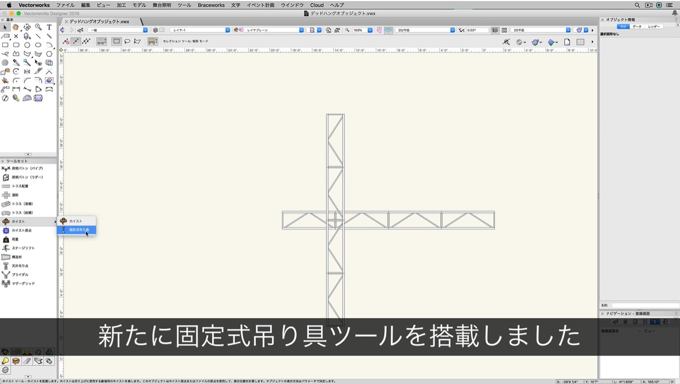This screenshot has height=384, width=680.
Task: Open the 2D/平面 view dropdown
Action: pos(426,30)
